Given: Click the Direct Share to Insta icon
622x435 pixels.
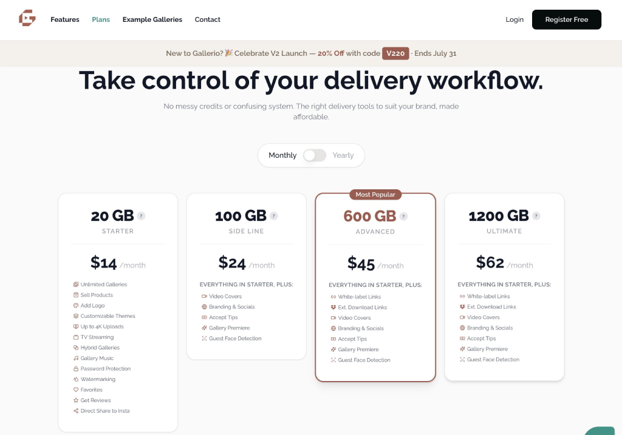Looking at the screenshot, I should tap(76, 411).
